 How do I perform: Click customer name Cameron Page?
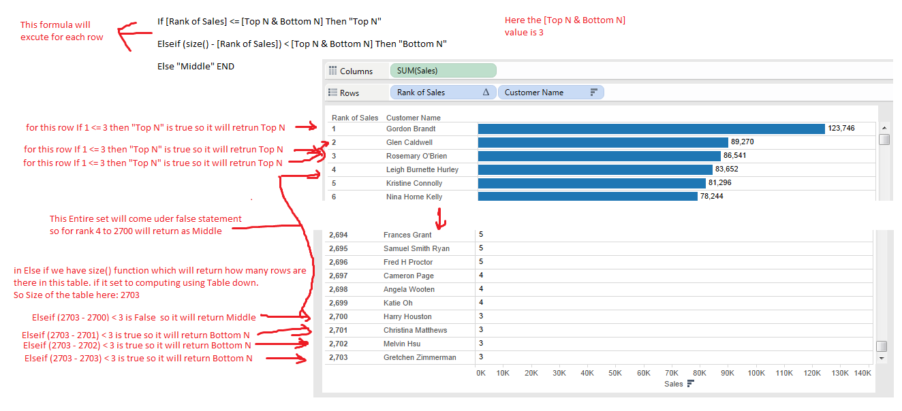pyautogui.click(x=408, y=276)
